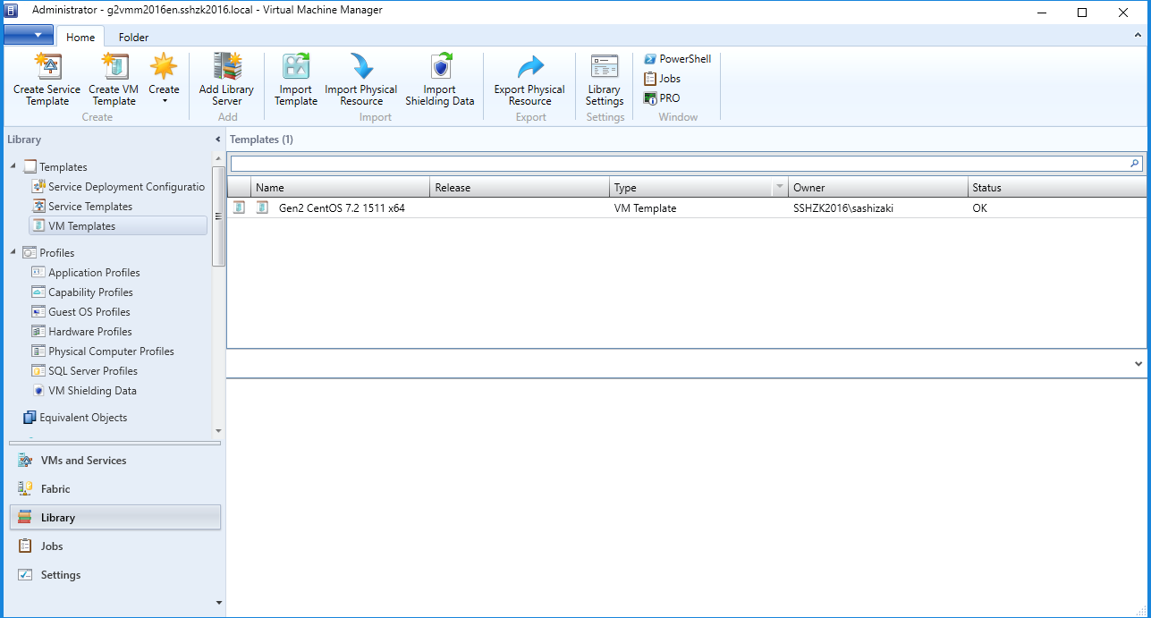Image resolution: width=1151 pixels, height=618 pixels.
Task: Switch to the Folder tab
Action: click(132, 38)
